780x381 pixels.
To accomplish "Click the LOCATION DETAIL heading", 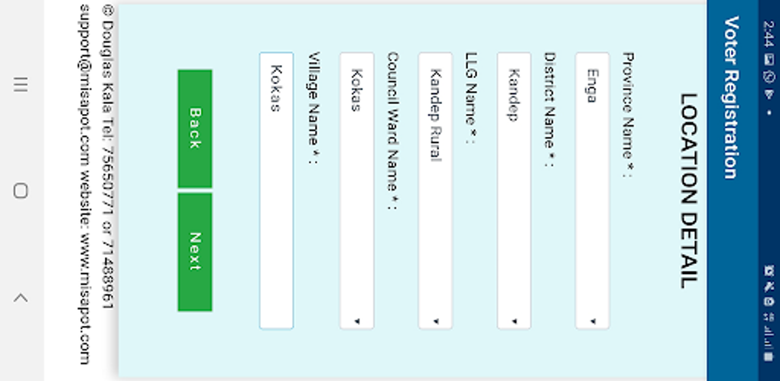I will coord(688,190).
